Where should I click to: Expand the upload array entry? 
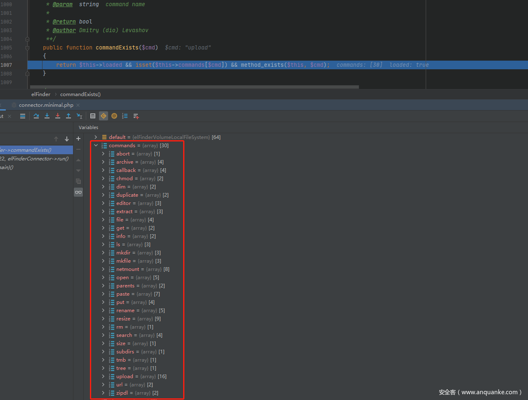tap(103, 376)
